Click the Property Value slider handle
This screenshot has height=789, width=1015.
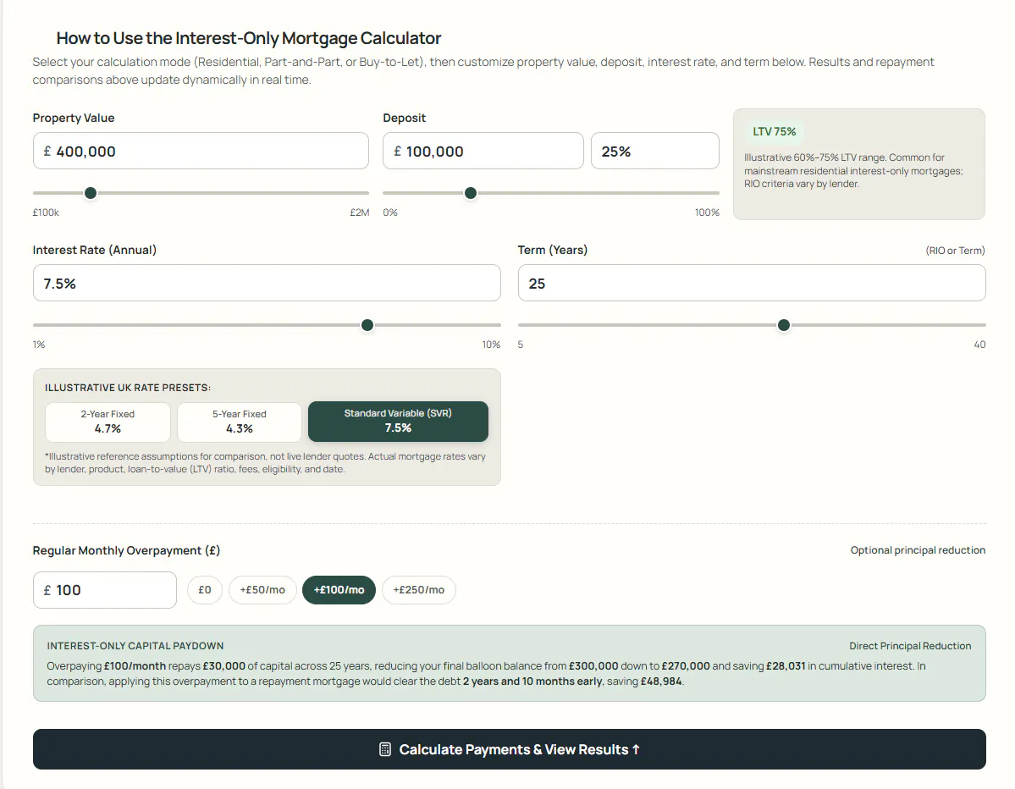pyautogui.click(x=91, y=193)
